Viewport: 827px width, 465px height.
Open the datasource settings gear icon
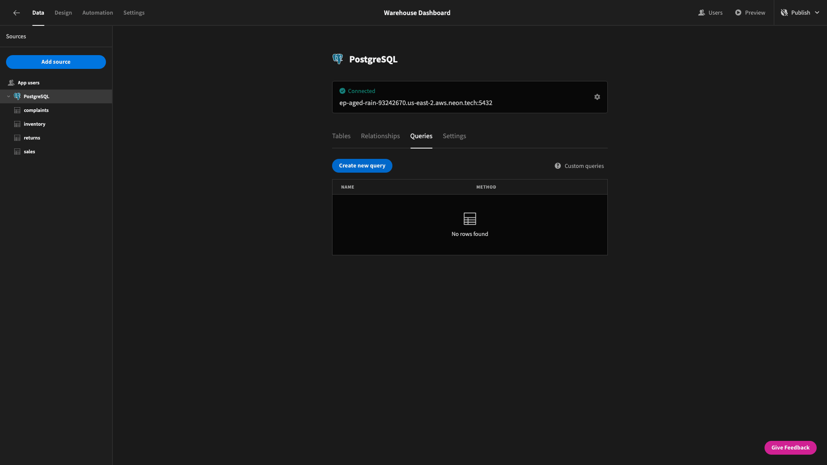(x=597, y=97)
